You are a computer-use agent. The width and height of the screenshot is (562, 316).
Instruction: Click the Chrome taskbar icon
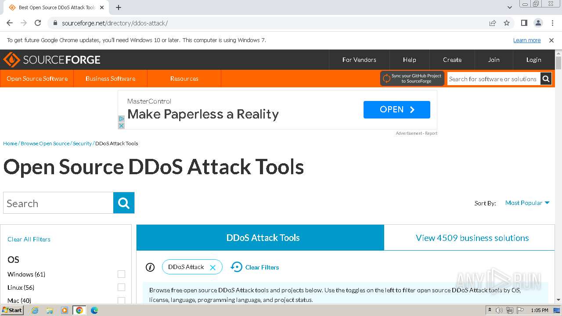tap(79, 310)
